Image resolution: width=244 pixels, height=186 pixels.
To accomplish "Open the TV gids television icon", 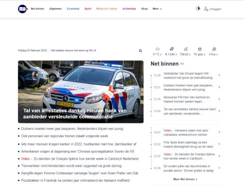I will (x=200, y=49).
